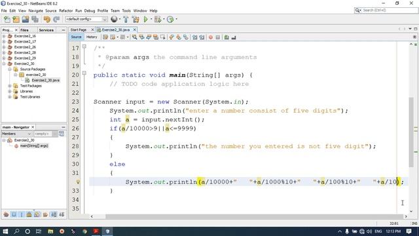Toggle Show Static Members filter in Navigator
Screen dimensions: 419x236
click(x=22, y=214)
